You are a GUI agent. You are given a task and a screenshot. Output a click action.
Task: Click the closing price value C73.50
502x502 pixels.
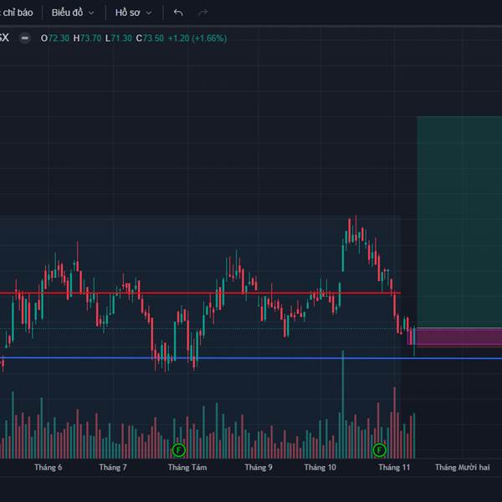point(150,38)
